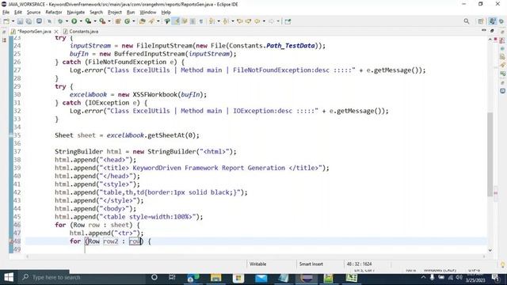Close the ReportsGen.java tab
507x285 pixels.
[56, 32]
